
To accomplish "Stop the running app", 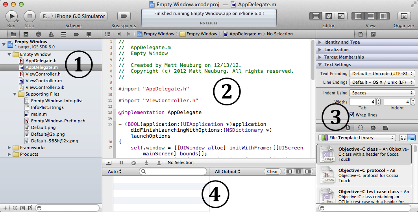I will (30, 16).
